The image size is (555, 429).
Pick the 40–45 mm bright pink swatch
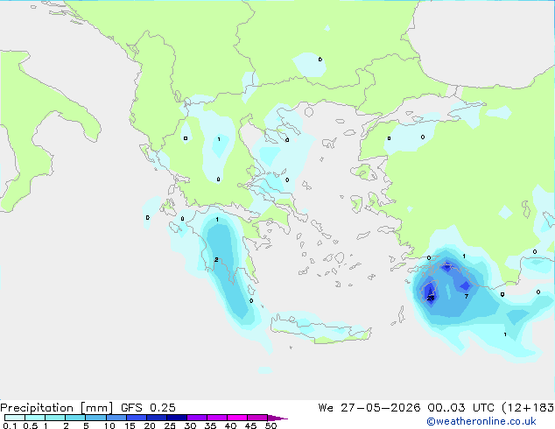[237, 418]
